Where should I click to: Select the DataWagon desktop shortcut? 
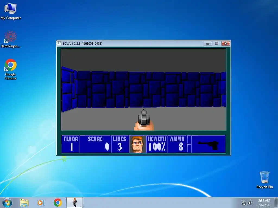click(x=11, y=40)
